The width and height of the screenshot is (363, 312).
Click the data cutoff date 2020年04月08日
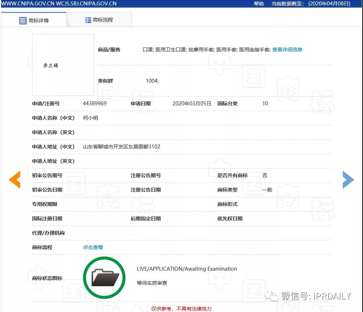click(x=329, y=4)
